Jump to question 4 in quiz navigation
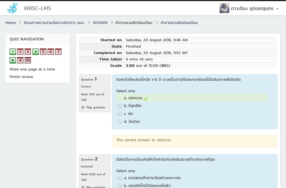 click(36, 52)
